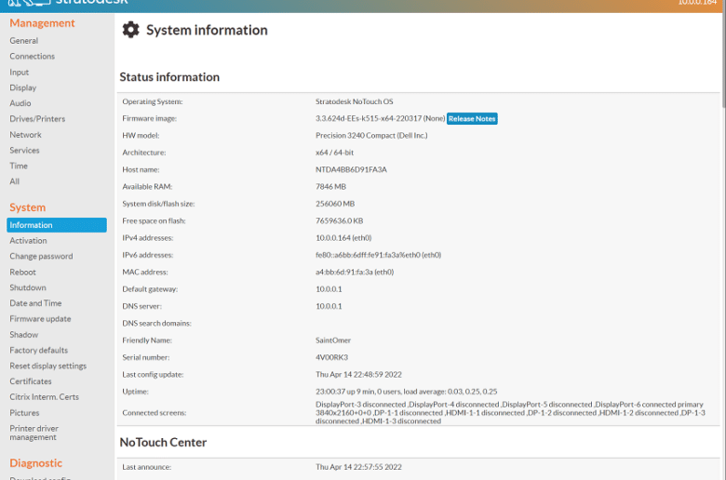This screenshot has width=726, height=480.
Task: Click Last announce timestamp value
Action: coord(359,467)
